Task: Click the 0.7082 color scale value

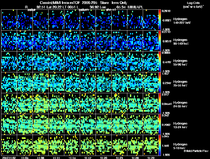Action: 166,125
